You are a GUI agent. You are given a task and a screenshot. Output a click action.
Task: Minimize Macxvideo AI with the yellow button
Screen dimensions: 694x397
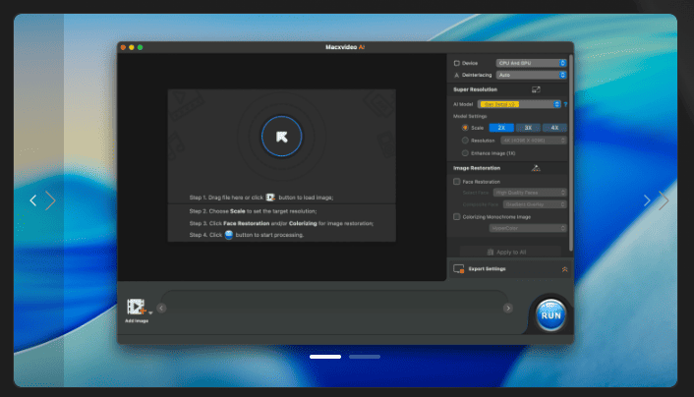(x=132, y=47)
